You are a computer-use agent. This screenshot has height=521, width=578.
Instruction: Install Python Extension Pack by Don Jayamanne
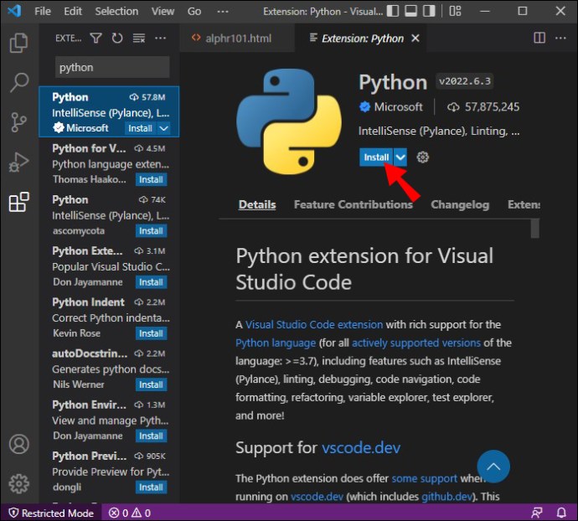pyautogui.click(x=151, y=282)
